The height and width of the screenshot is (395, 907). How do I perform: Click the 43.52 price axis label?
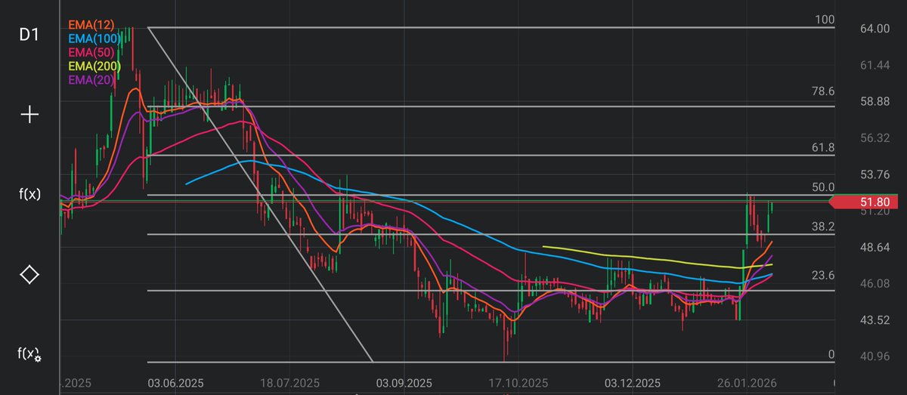pos(874,319)
